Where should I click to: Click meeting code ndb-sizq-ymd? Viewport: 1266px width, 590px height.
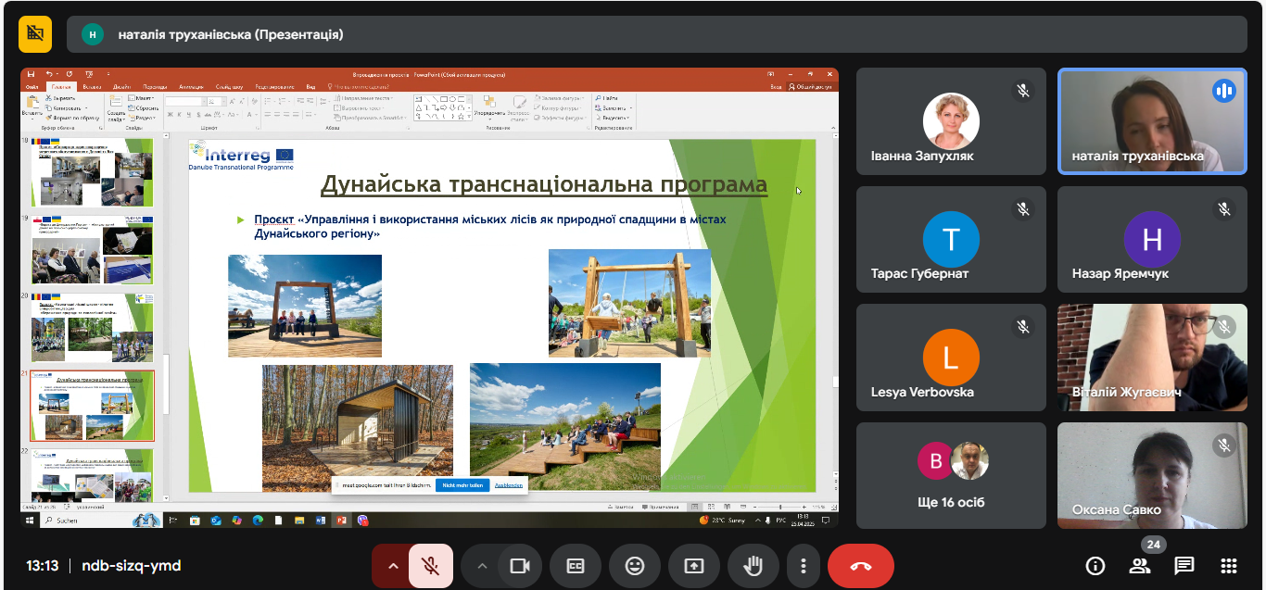(131, 566)
